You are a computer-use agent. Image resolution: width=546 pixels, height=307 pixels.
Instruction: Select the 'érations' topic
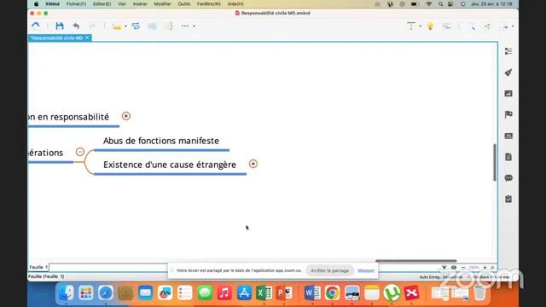pos(45,153)
